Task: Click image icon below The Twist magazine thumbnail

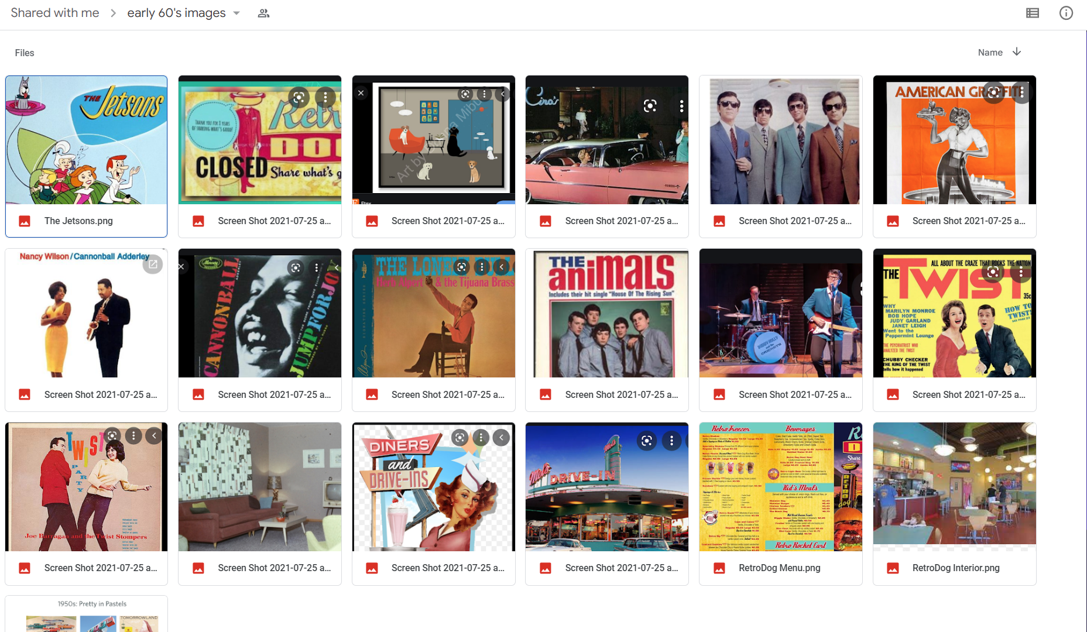Action: pyautogui.click(x=893, y=394)
